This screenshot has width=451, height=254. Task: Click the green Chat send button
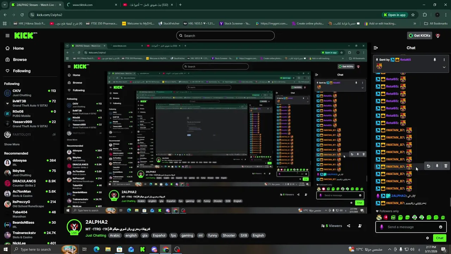[x=439, y=238]
